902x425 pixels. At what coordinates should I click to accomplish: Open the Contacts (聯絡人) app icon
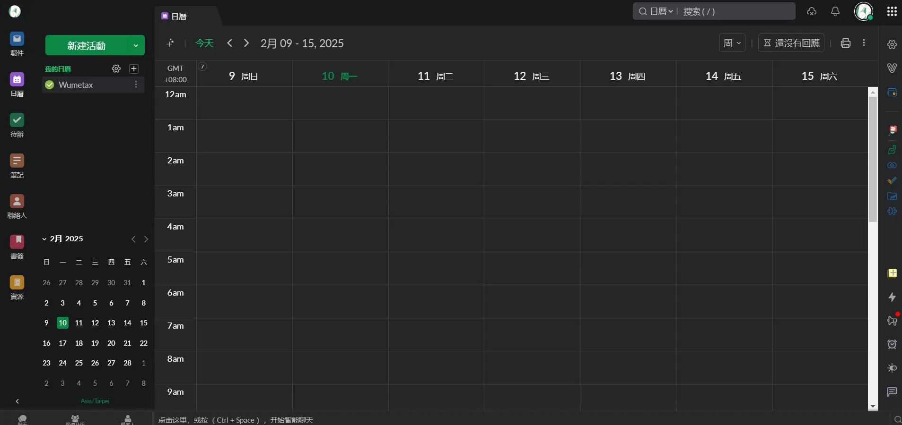pyautogui.click(x=17, y=202)
